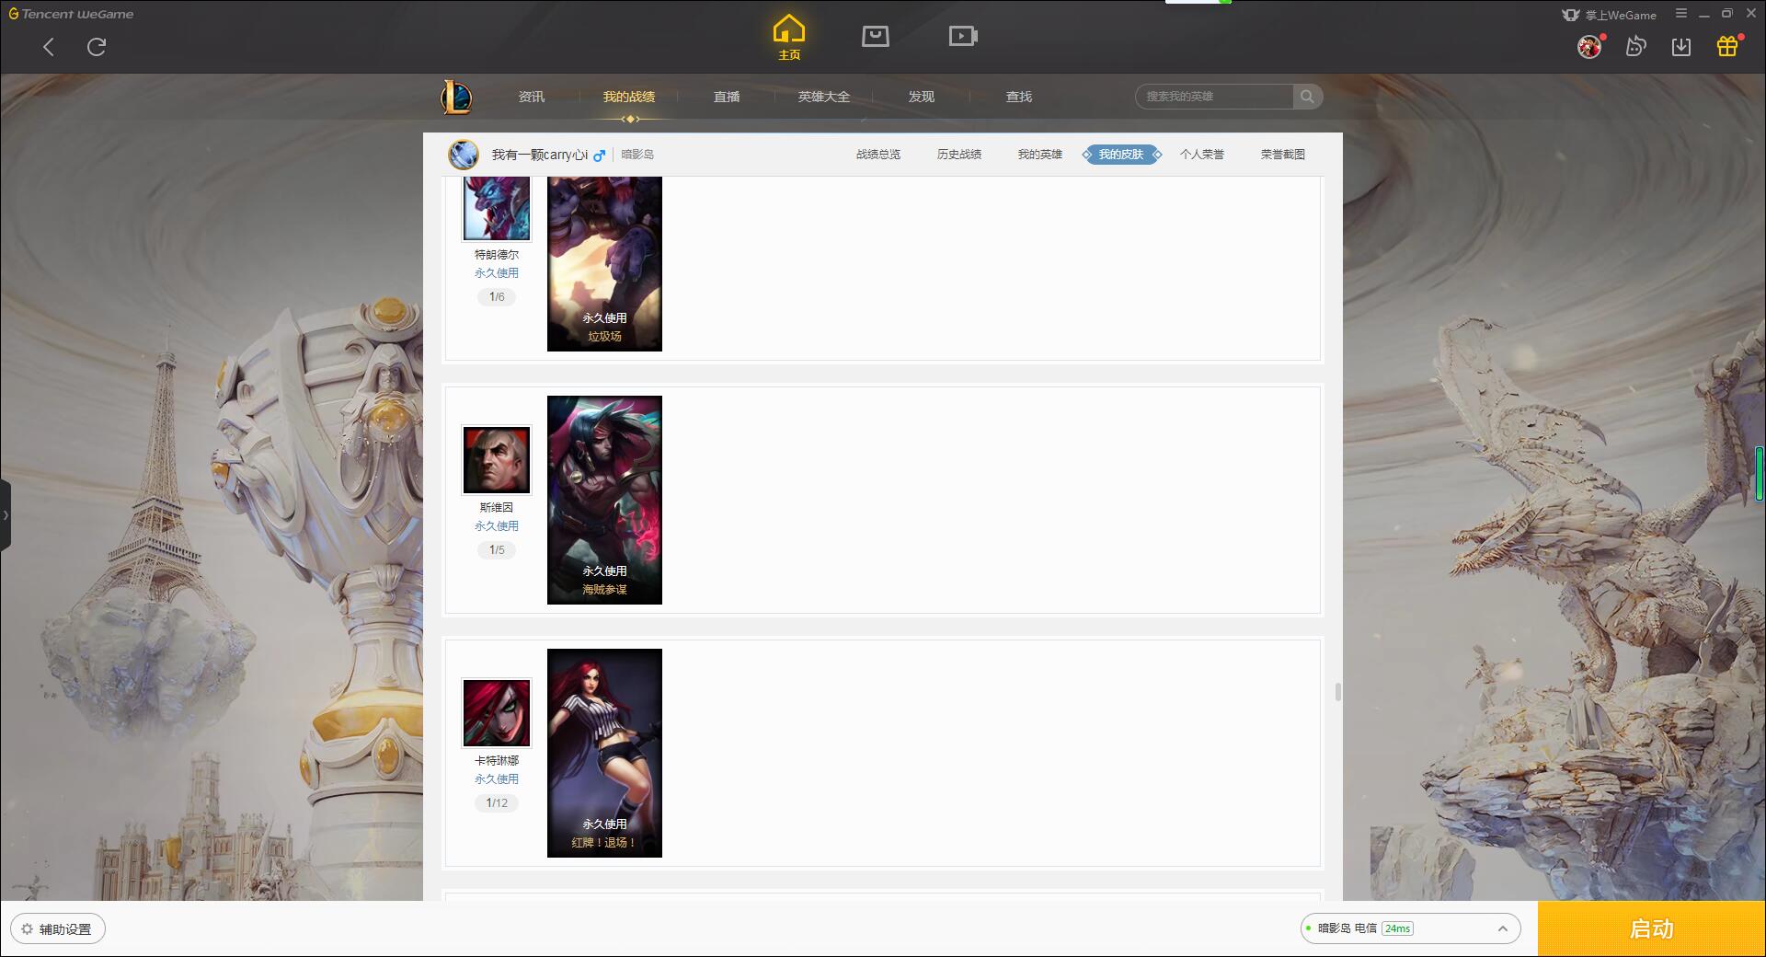1766x957 pixels.
Task: Open the home 主页 icon
Action: click(788, 37)
